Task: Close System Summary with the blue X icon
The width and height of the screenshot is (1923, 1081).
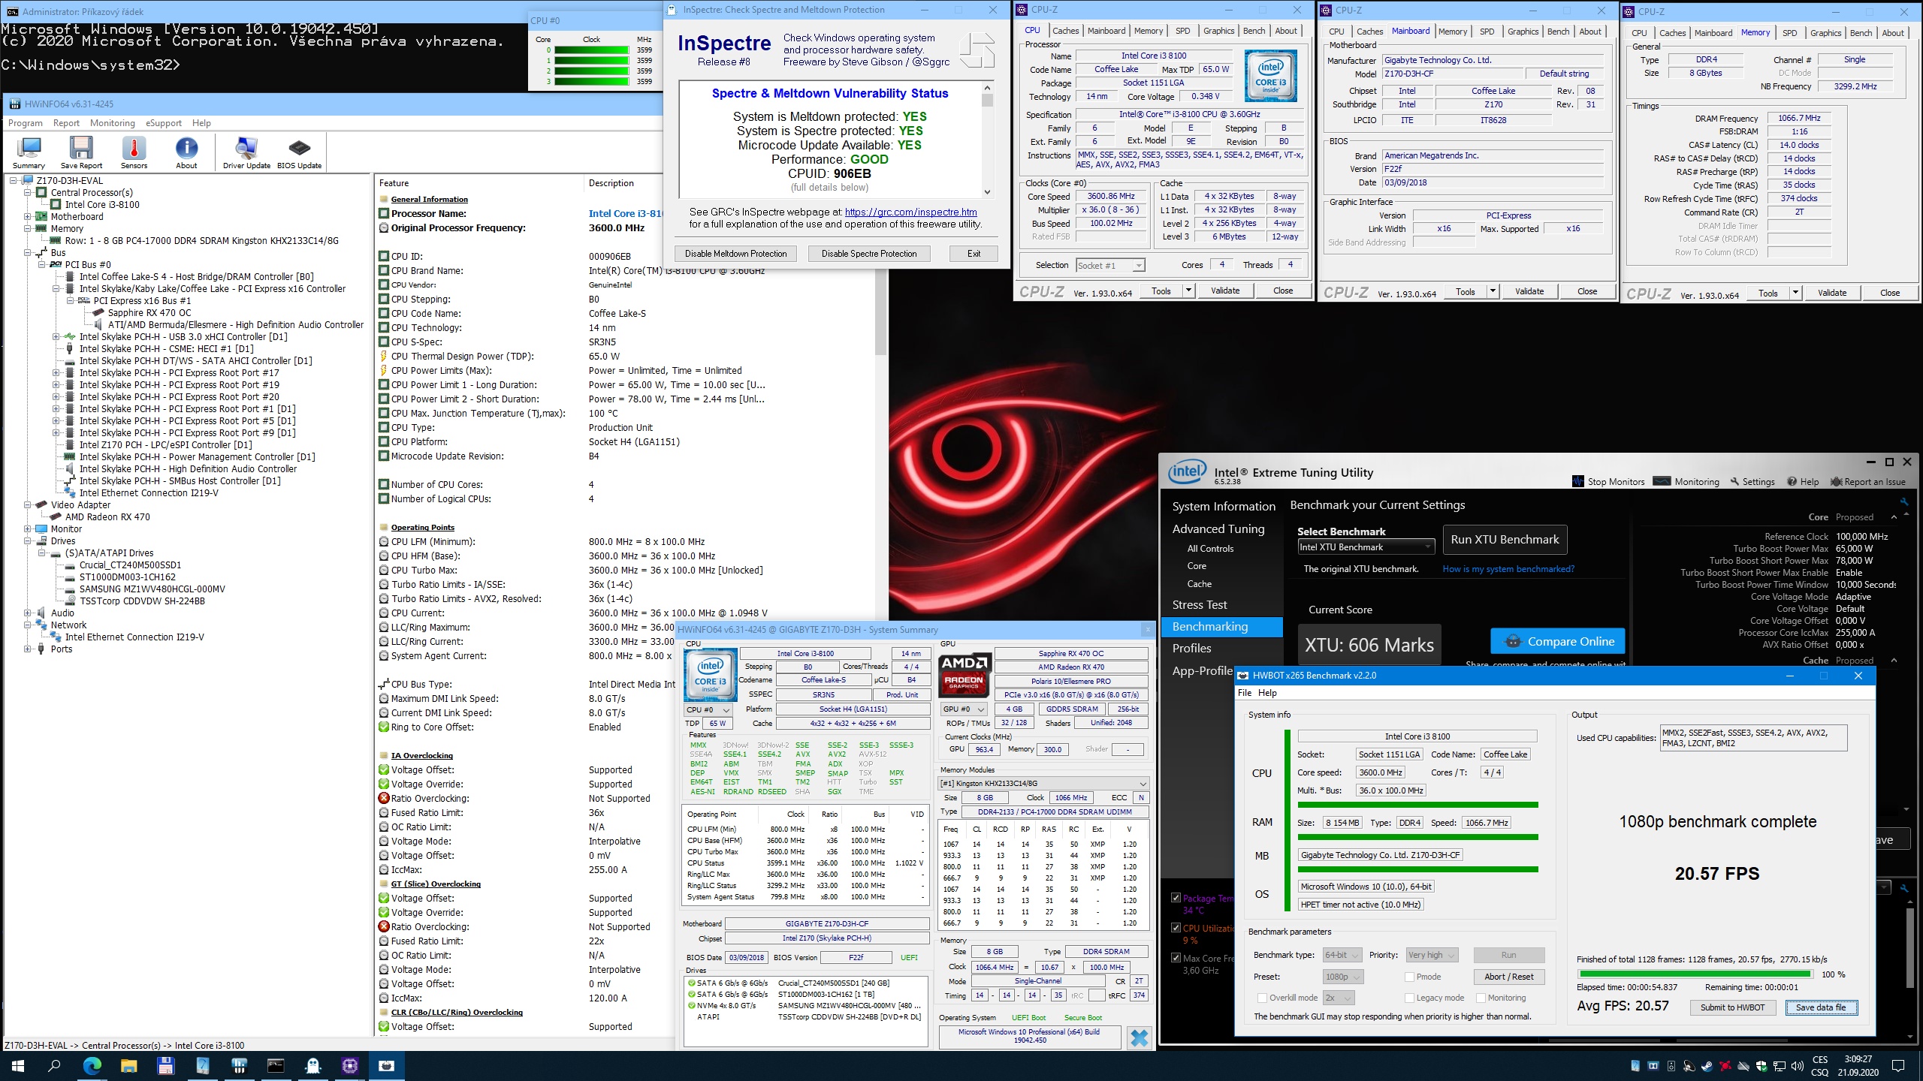Action: point(1140,1037)
